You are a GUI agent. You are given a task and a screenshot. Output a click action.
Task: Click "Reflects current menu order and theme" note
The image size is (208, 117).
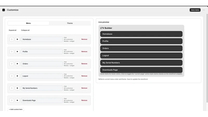coord(123,79)
